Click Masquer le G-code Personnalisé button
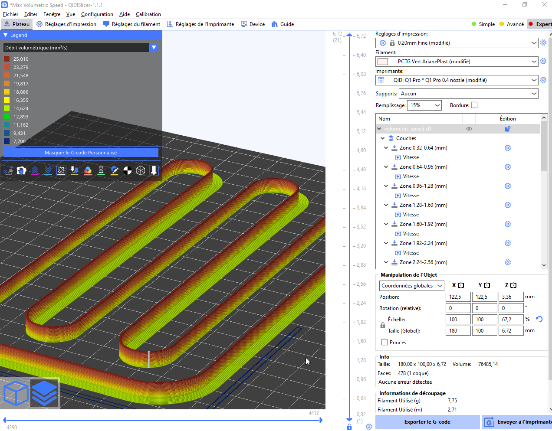552x431 pixels. (x=81, y=153)
